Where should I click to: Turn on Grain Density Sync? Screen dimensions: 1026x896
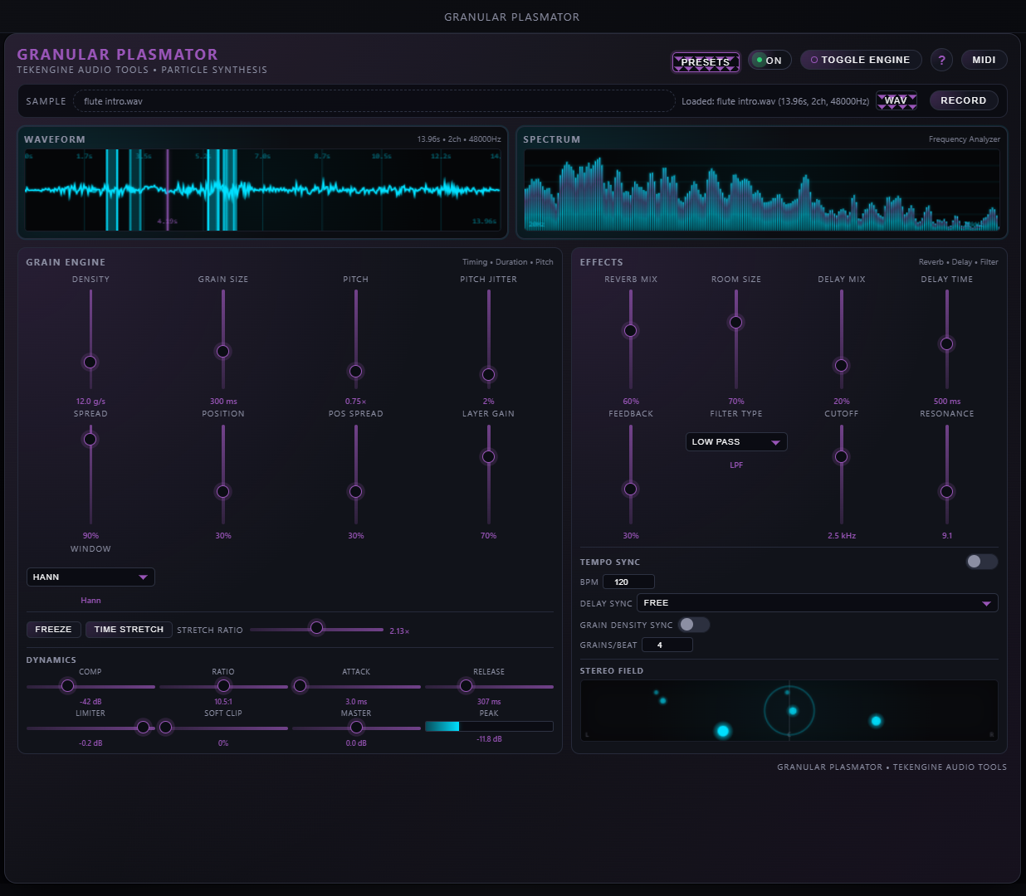(693, 625)
